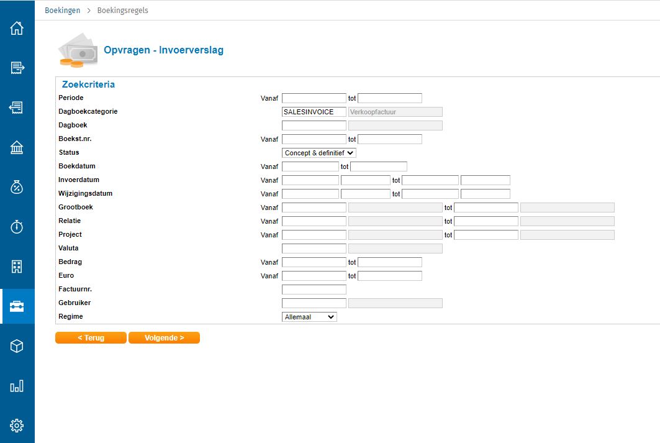Open the box package icon in the sidebar
The height and width of the screenshot is (443, 660).
click(x=17, y=346)
